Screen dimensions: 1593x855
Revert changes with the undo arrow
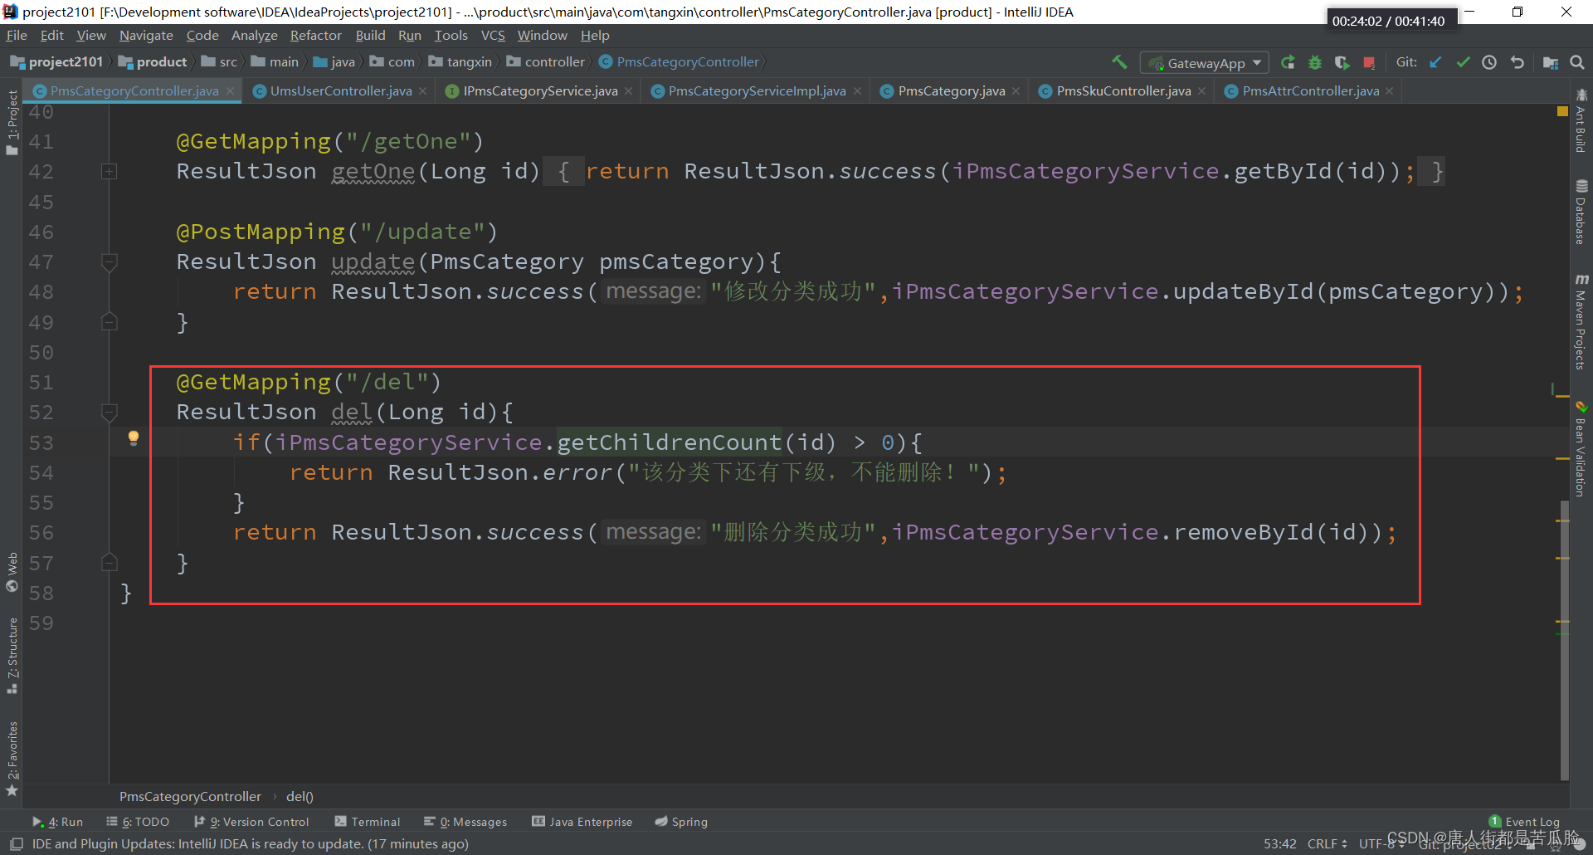point(1517,62)
